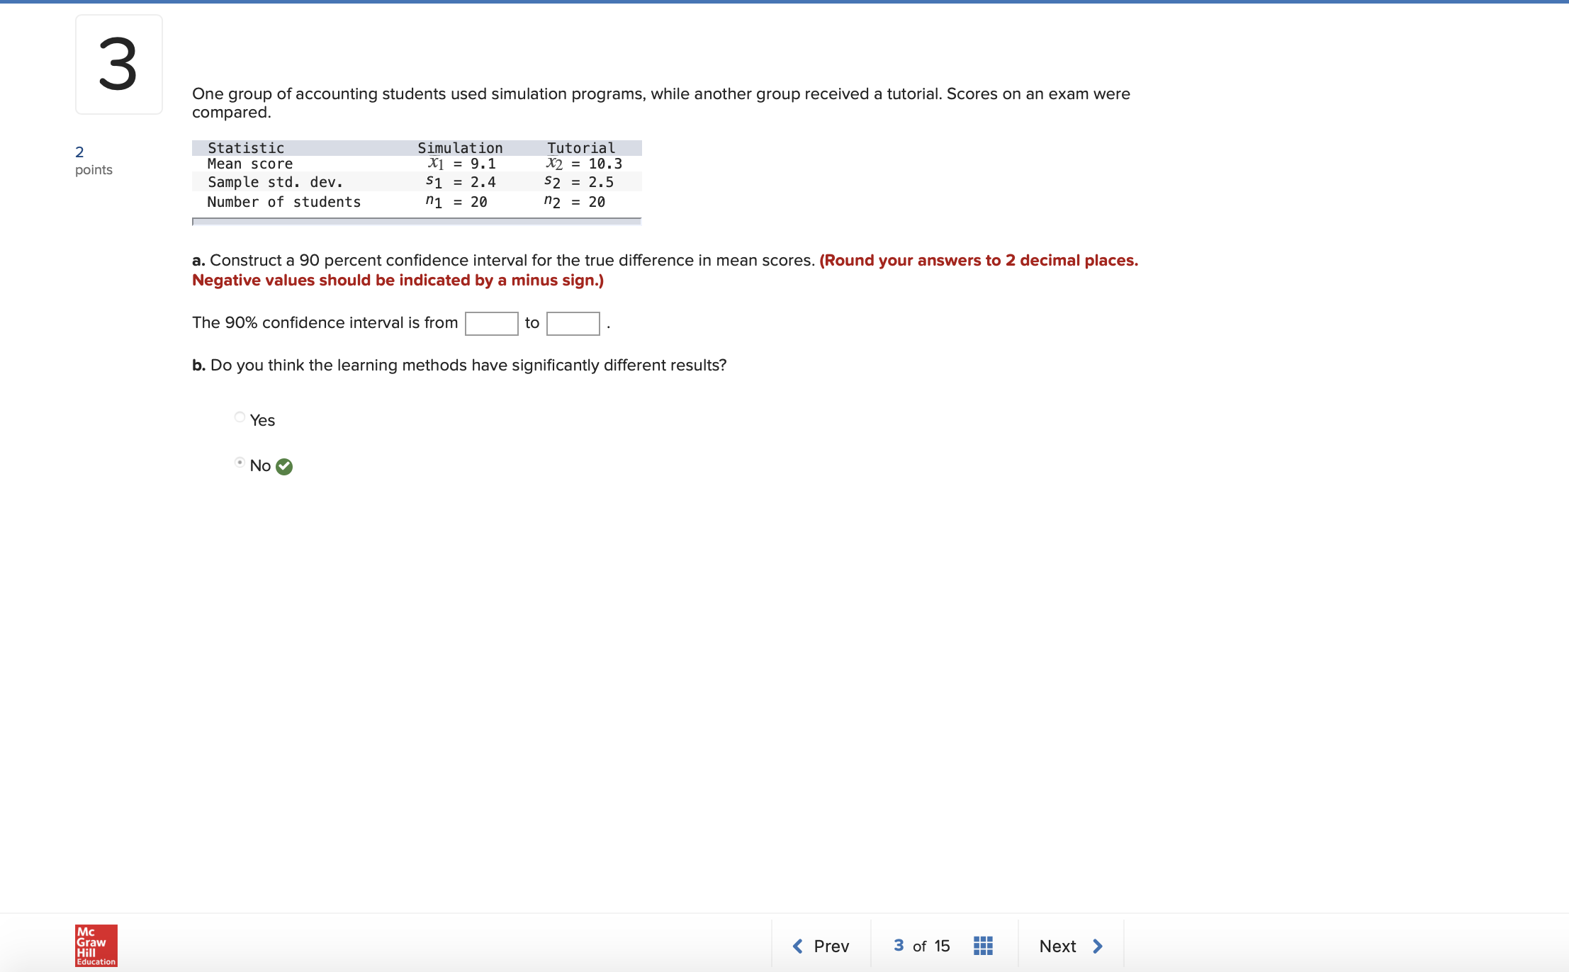Click the large question number 3 box

[x=118, y=64]
